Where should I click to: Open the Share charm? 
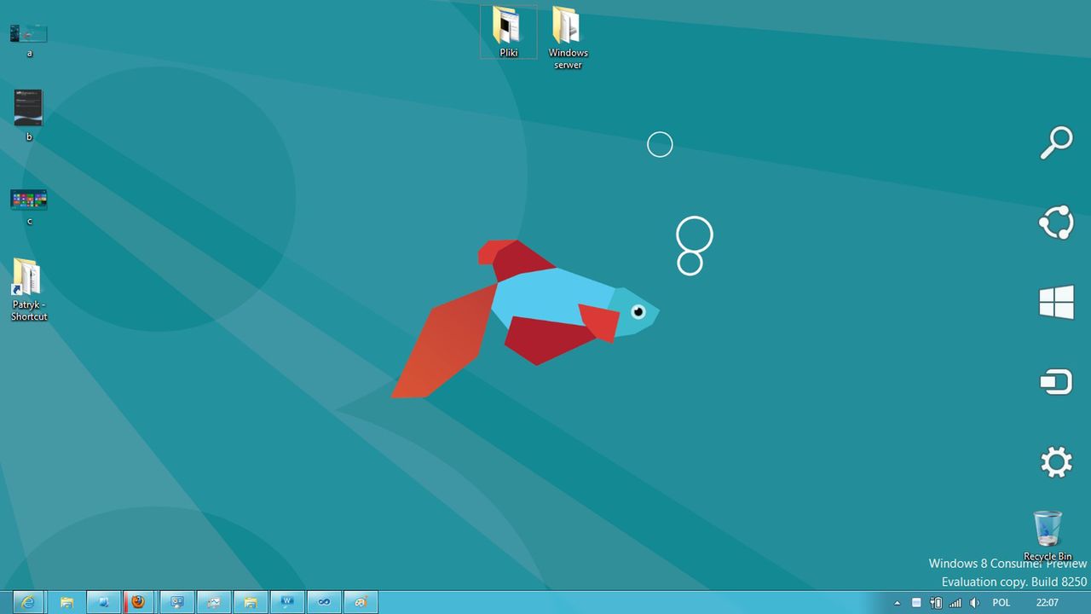[1056, 223]
